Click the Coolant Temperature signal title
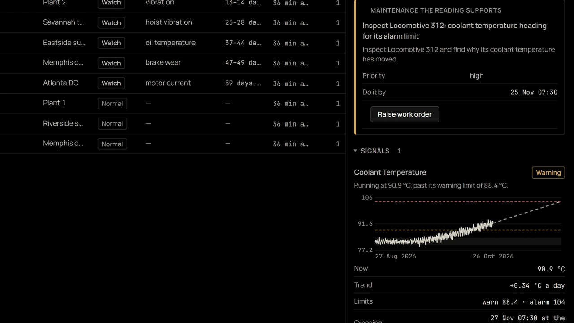The width and height of the screenshot is (574, 323). (390, 172)
